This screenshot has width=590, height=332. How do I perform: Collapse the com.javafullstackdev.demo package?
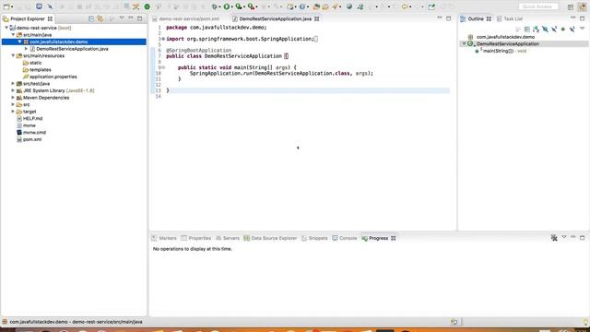(19, 41)
